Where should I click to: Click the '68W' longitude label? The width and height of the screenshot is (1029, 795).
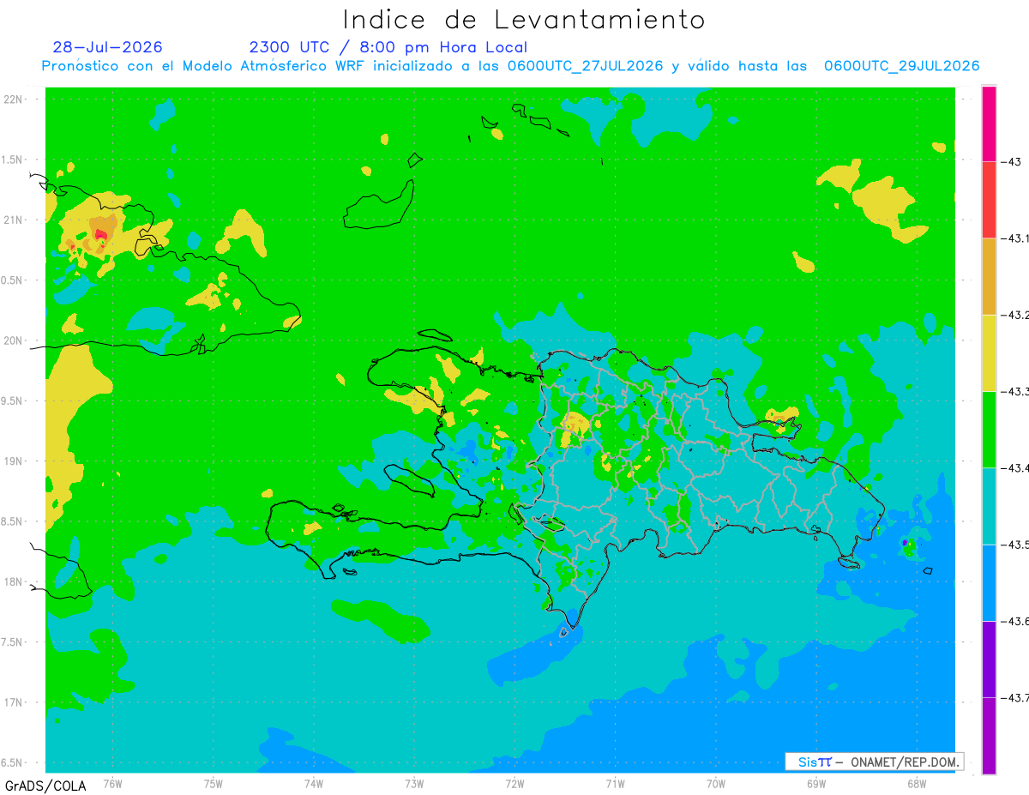pos(916,784)
